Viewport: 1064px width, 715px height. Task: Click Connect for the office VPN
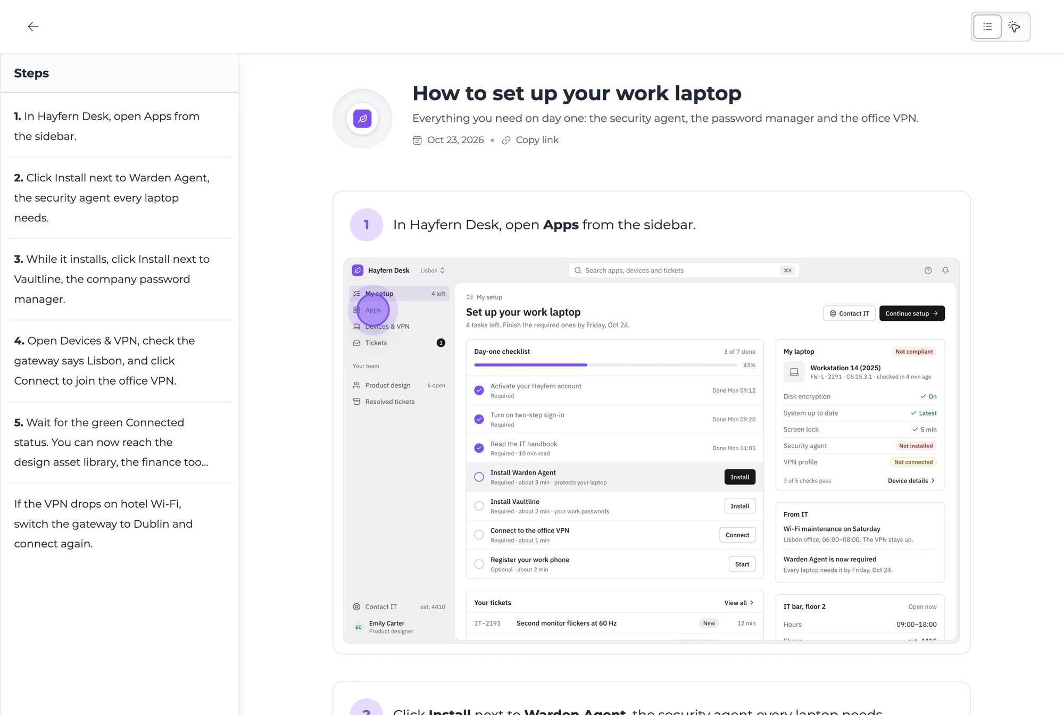(737, 535)
